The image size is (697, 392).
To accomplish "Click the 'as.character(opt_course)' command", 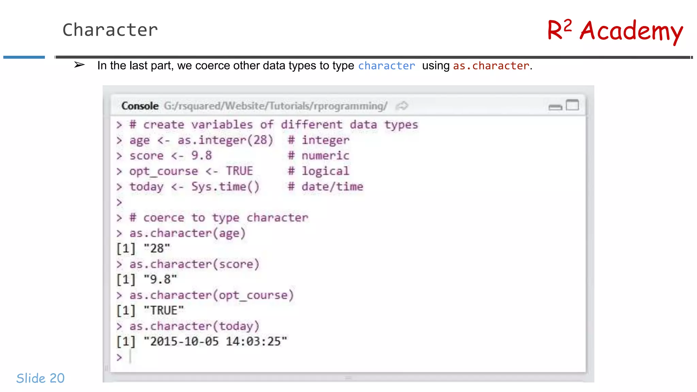I will 211,295.
